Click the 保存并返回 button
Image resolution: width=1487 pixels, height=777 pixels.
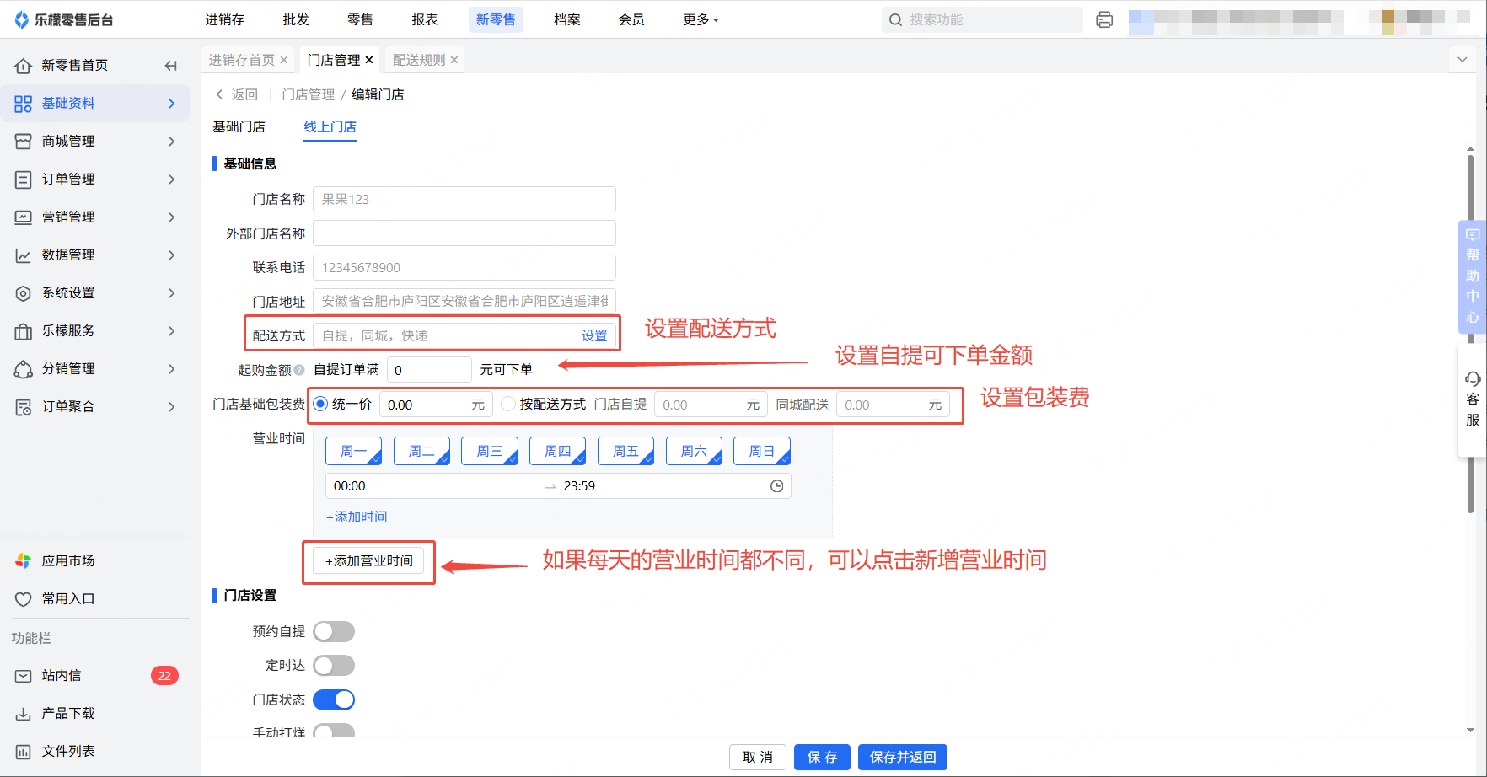coord(903,758)
